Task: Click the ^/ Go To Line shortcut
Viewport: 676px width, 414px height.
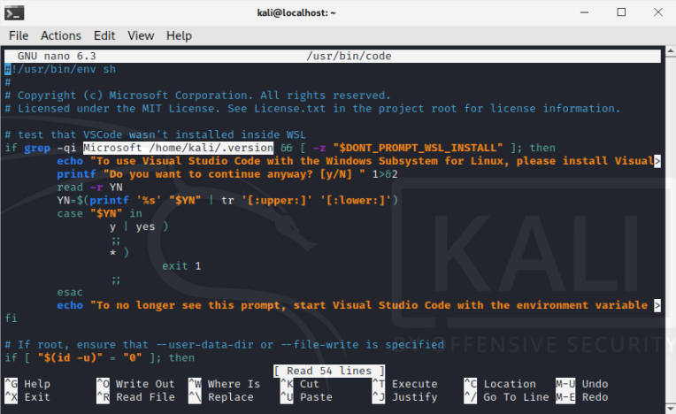Action: [507, 397]
